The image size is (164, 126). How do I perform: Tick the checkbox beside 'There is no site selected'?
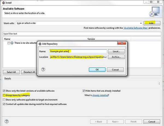click(9, 43)
